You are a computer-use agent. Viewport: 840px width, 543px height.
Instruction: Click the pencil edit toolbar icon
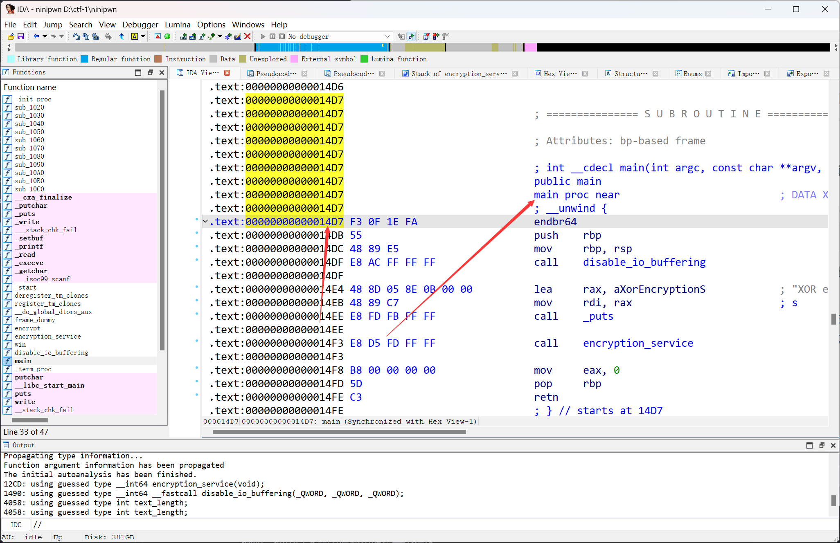237,36
